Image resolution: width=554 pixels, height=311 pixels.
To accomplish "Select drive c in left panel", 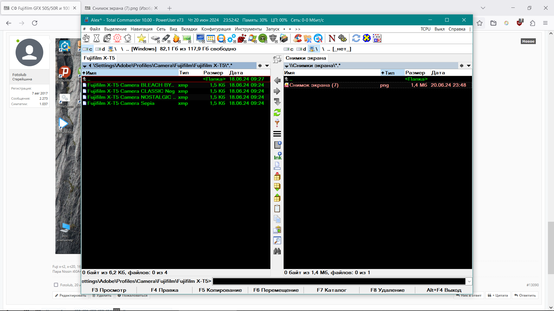I will 87,49.
